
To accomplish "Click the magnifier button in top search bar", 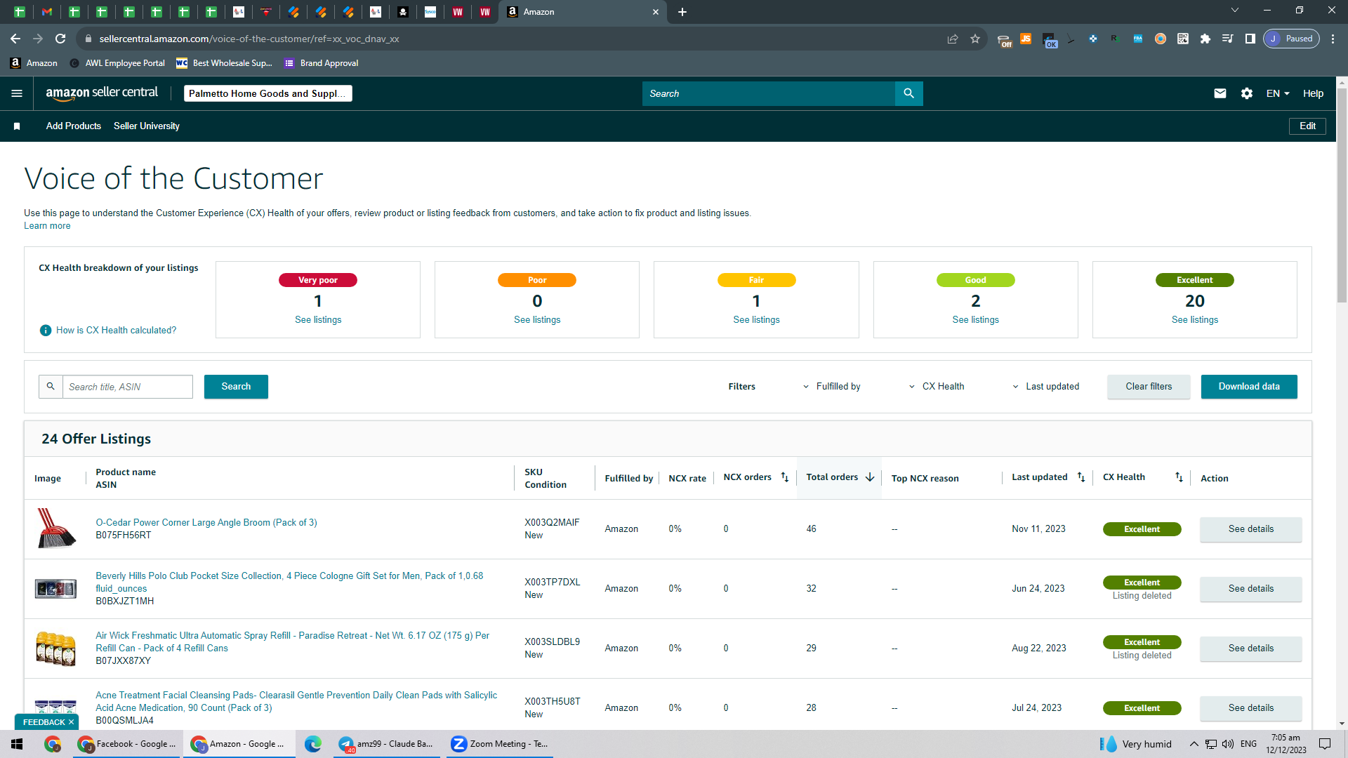I will (x=908, y=93).
